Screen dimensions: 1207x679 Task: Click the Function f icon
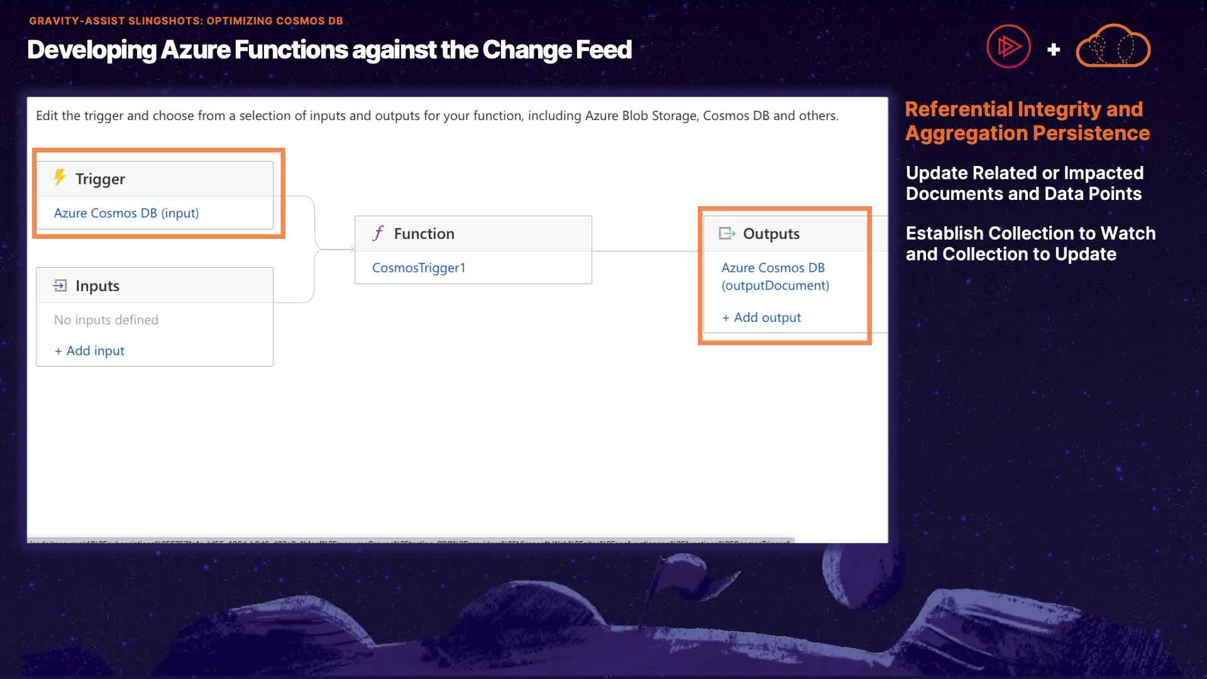[378, 234]
